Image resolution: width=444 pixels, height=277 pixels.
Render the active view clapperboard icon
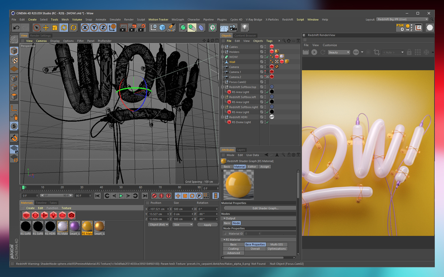pyautogui.click(x=123, y=28)
